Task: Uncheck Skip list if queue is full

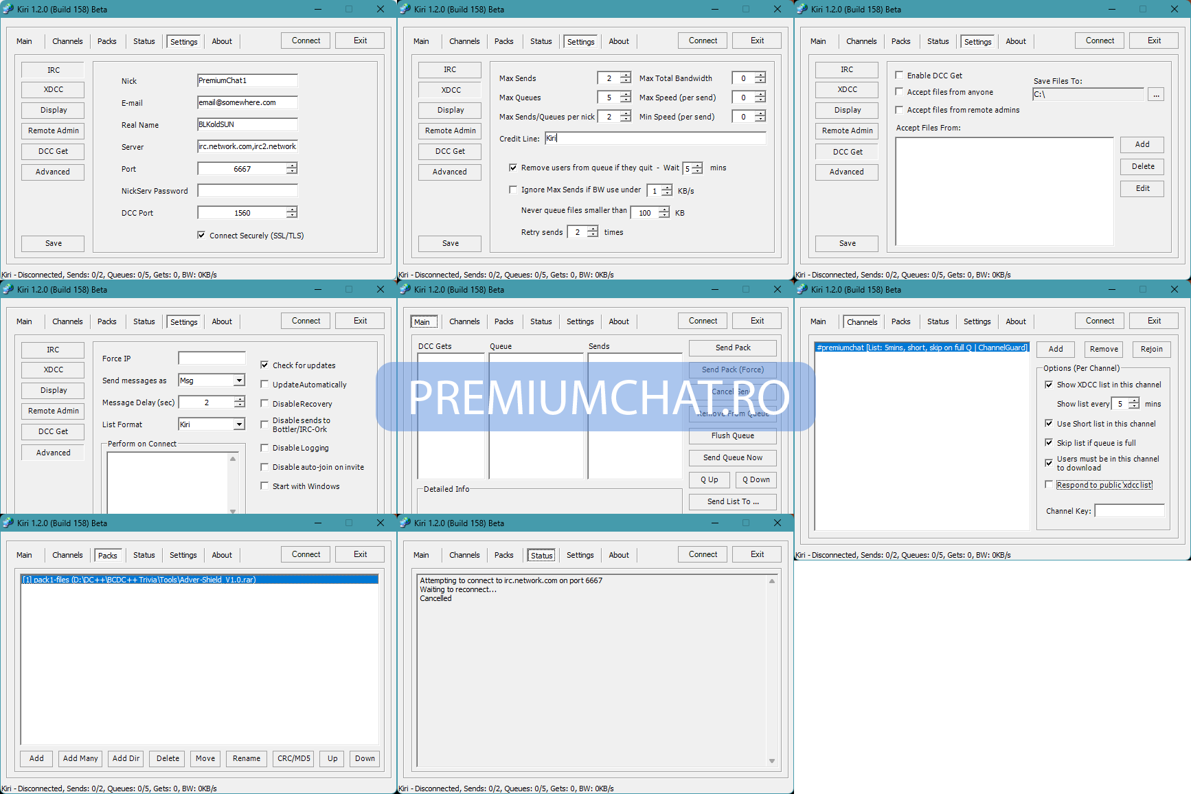Action: (x=1049, y=442)
